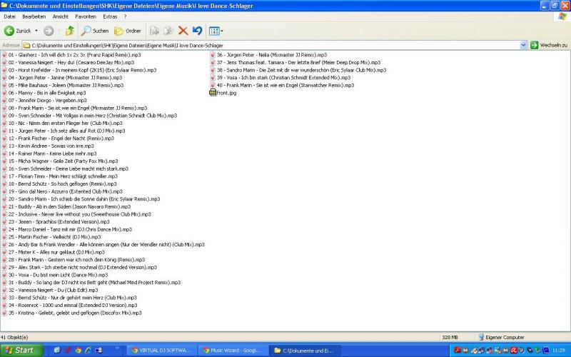Click the blue Undo arrow icon

(197, 31)
